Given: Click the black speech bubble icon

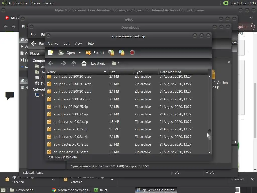Looking at the screenshot, I should pyautogui.click(x=10, y=95).
